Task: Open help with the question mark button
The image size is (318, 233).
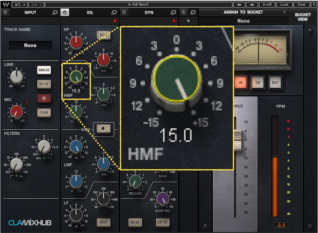Action: pyautogui.click(x=313, y=5)
